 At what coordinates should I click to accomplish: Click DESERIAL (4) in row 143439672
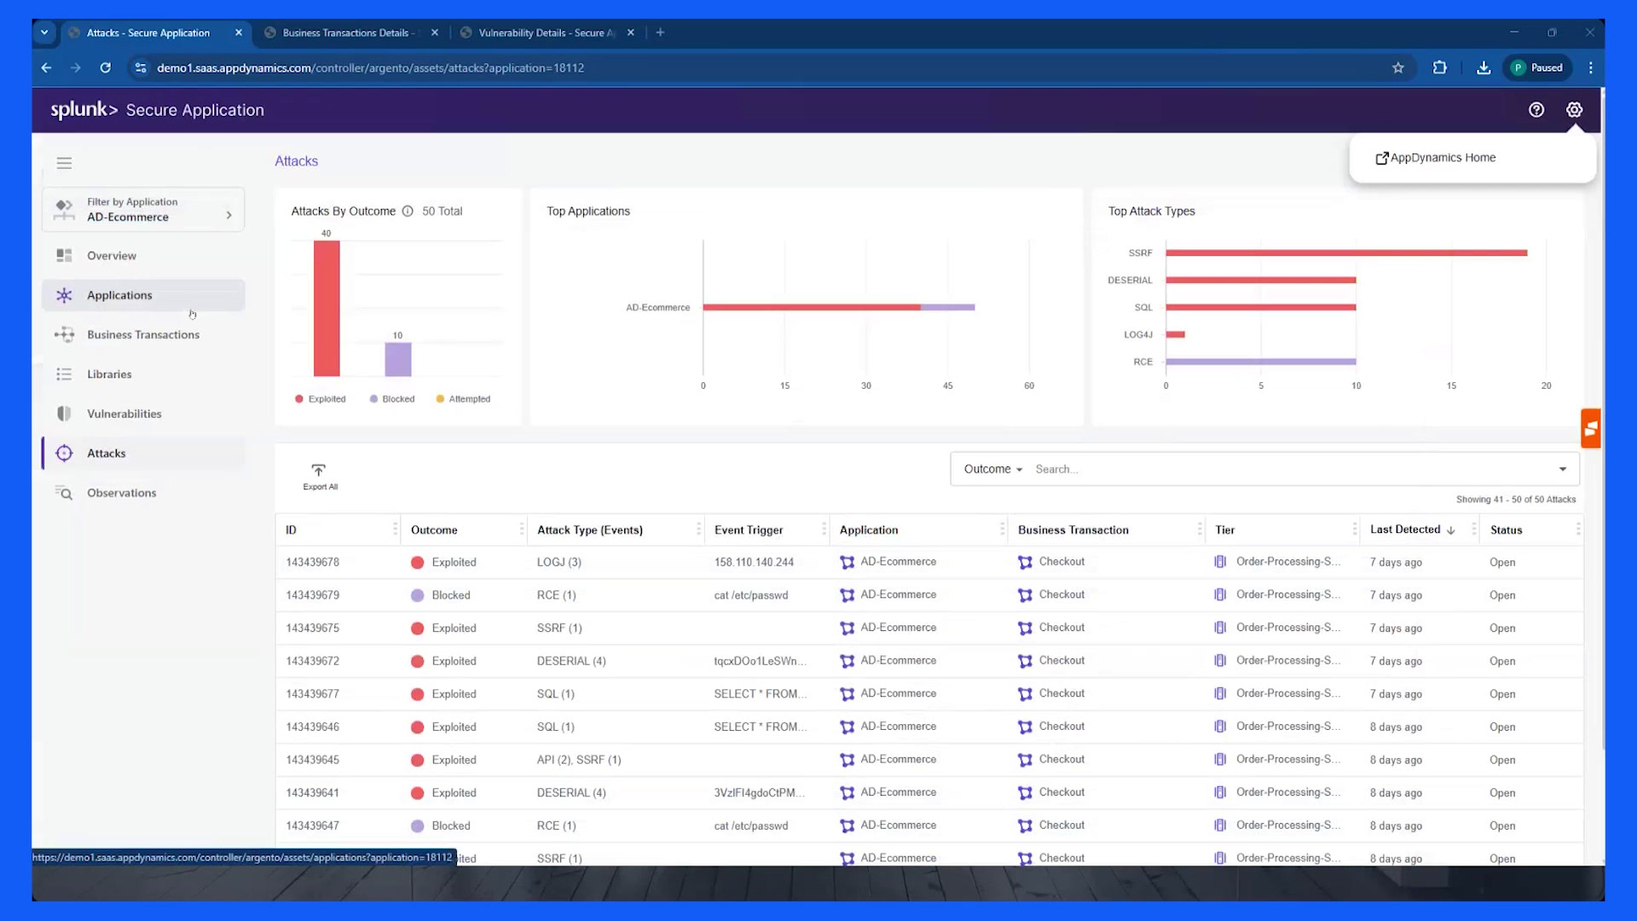(x=571, y=661)
